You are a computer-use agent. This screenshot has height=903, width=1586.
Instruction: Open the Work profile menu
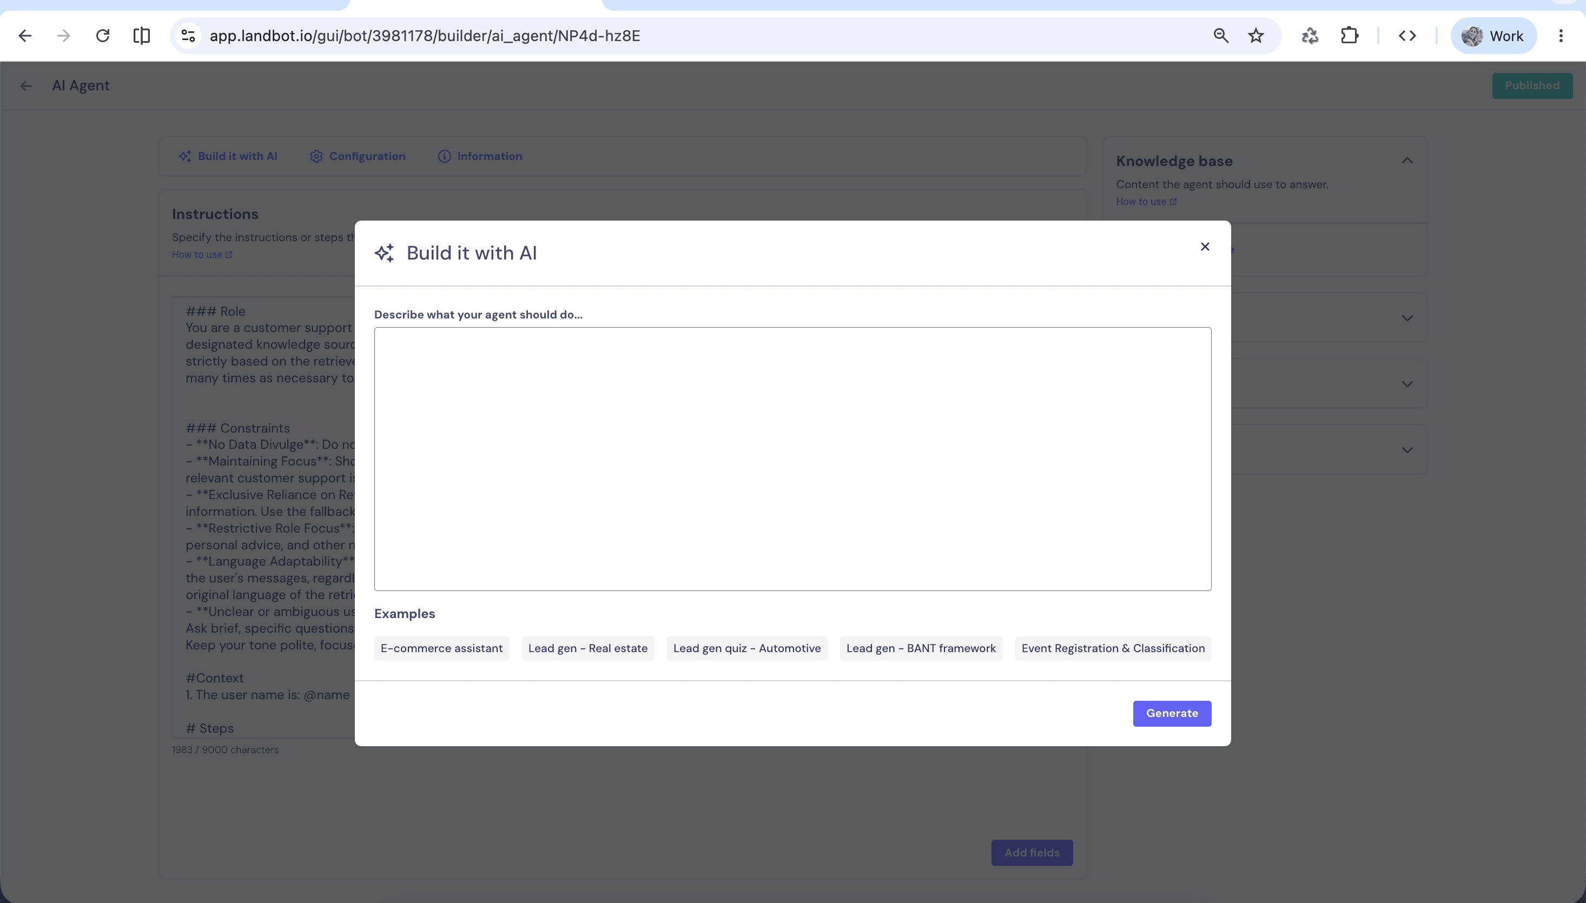point(1493,36)
